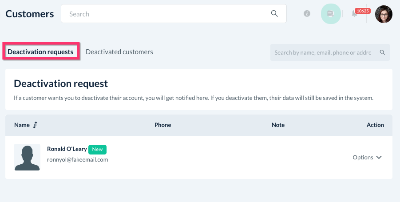The image size is (400, 202).
Task: Click Ronald O'Leary's avatar placeholder image
Action: point(27,157)
